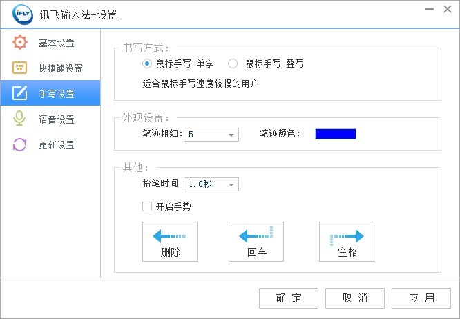Expand the 抬笔时间 time dropdown

[231, 184]
